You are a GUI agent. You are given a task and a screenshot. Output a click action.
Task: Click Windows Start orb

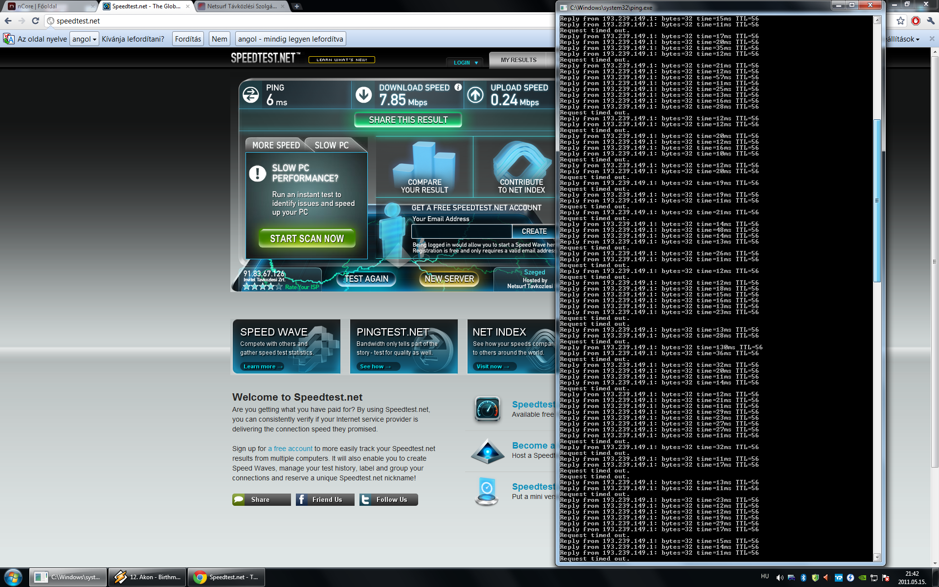pos(13,577)
